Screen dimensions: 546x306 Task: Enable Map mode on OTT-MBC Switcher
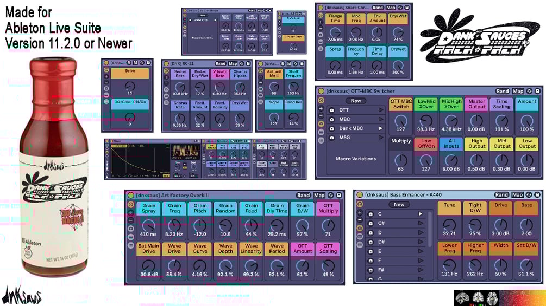518,91
